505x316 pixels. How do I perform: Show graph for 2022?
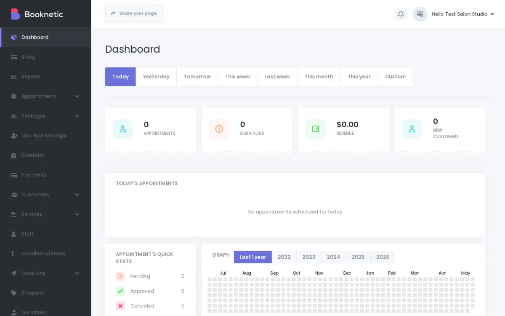click(284, 257)
